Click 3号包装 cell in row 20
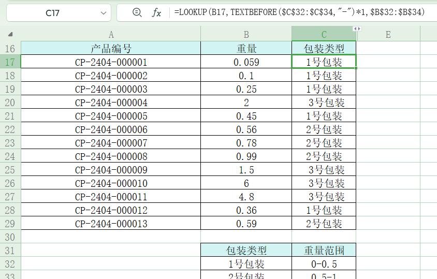 [x=324, y=102]
